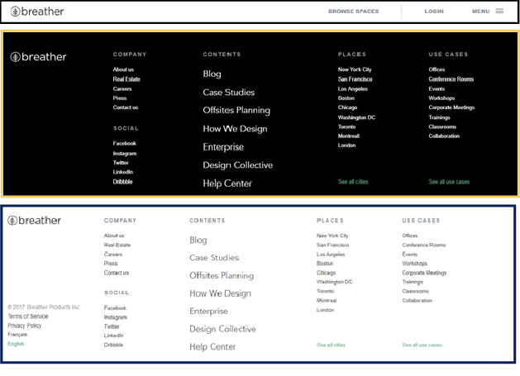Click the Breather logo in the top header

[x=37, y=12]
